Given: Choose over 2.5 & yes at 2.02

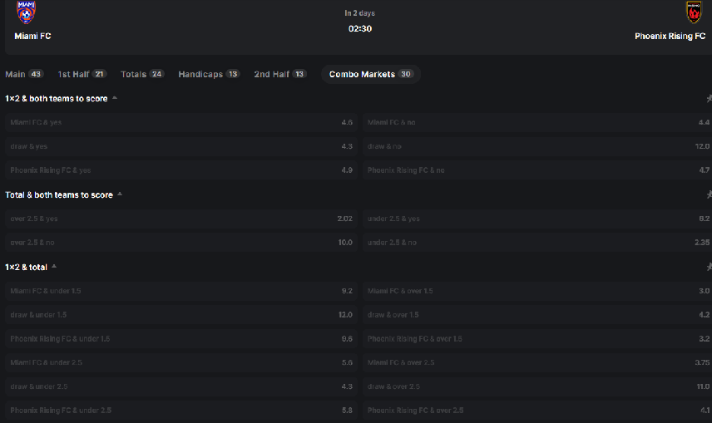Looking at the screenshot, I should pyautogui.click(x=180, y=219).
